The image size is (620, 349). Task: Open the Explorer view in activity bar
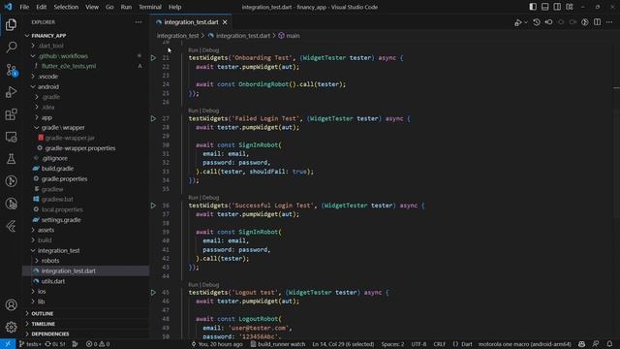click(11, 24)
